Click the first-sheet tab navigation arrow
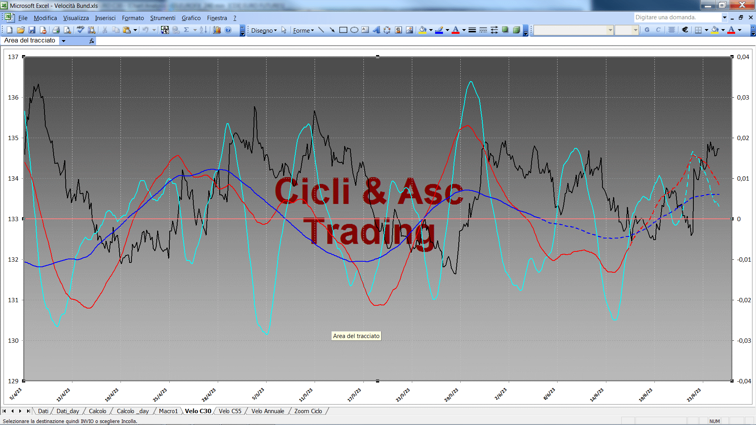The width and height of the screenshot is (756, 425). click(x=4, y=411)
